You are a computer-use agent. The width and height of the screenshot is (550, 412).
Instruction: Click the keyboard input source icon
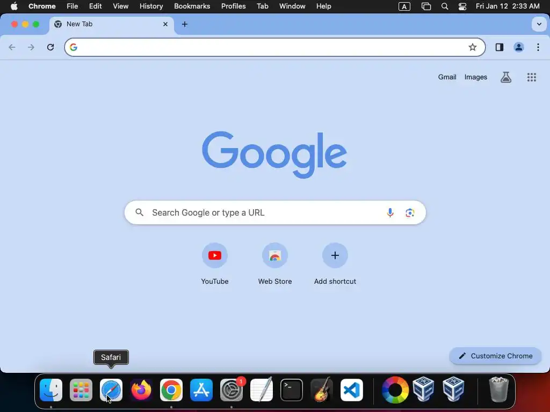point(404,6)
